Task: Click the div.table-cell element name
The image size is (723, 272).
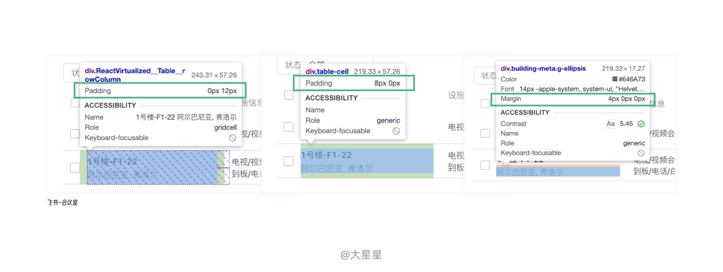Action: pos(327,72)
